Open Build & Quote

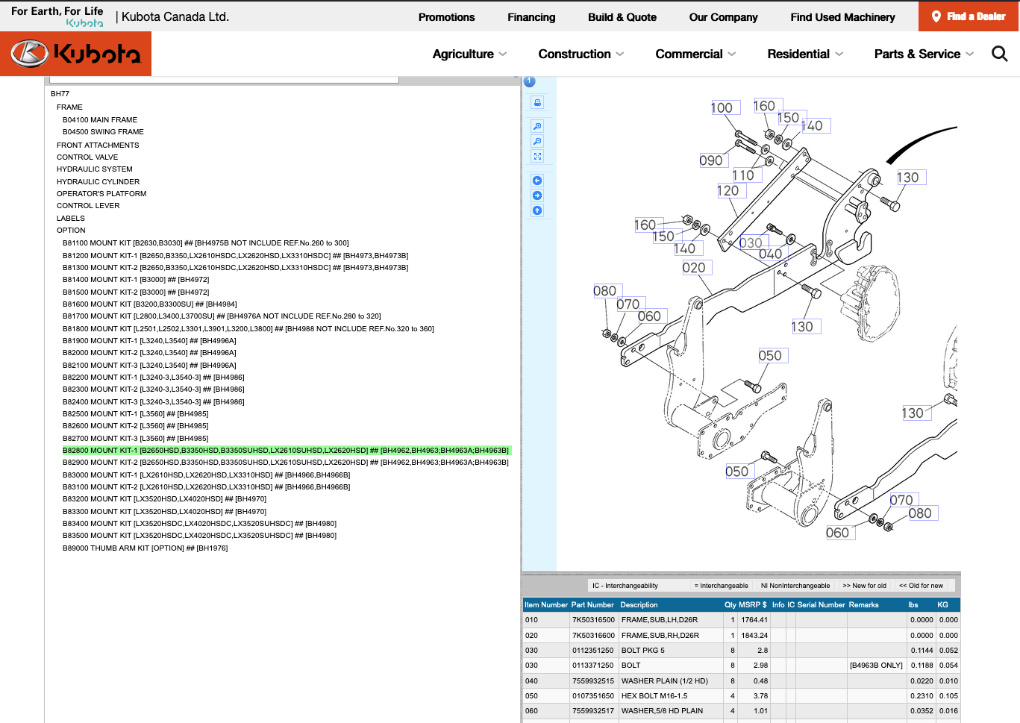622,17
